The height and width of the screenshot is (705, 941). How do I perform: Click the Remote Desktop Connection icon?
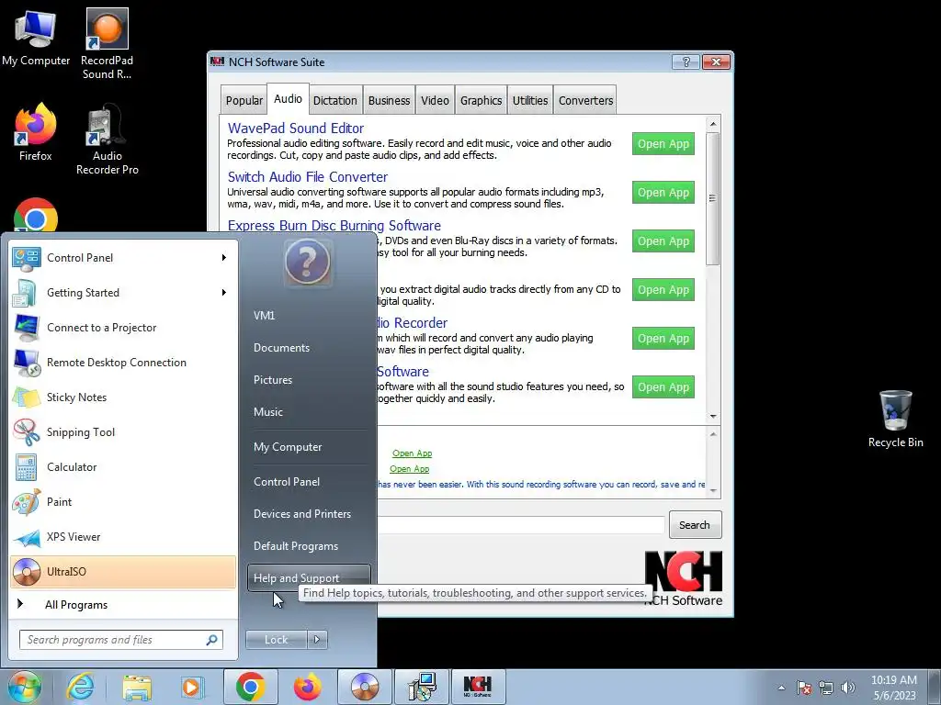(27, 362)
